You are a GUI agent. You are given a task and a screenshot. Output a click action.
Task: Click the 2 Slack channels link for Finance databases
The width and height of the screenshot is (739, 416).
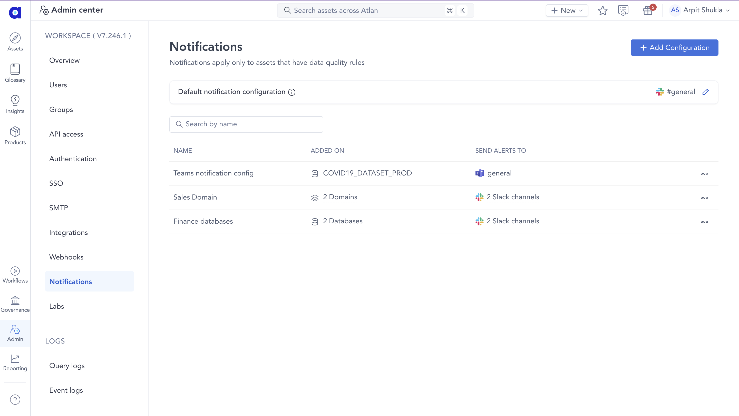click(x=513, y=221)
